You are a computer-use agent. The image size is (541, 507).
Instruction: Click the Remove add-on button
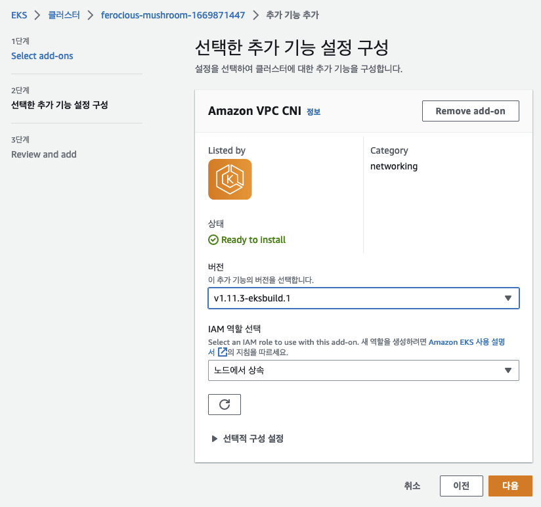470,111
